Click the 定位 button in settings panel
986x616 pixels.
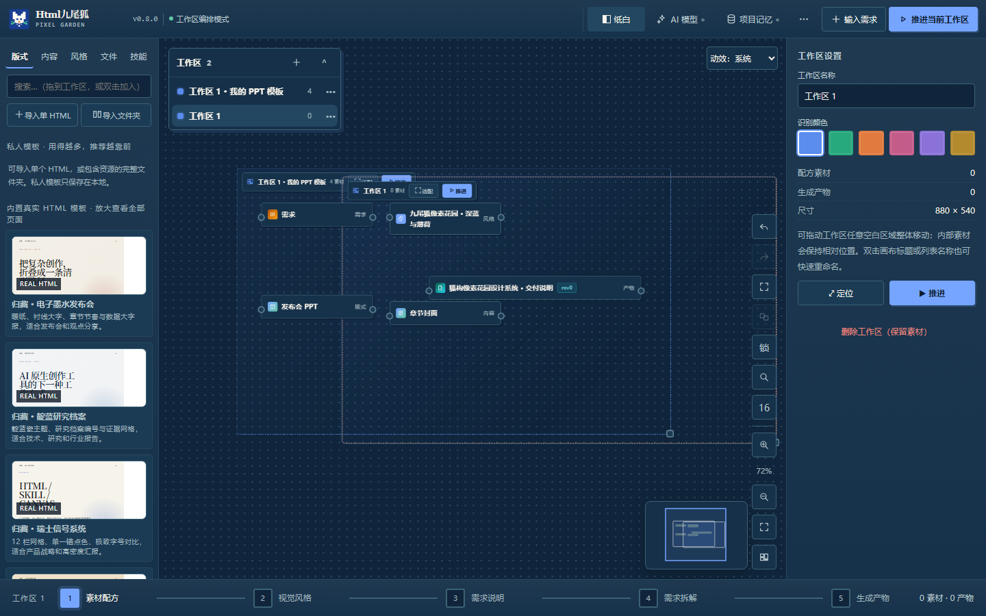click(x=841, y=293)
